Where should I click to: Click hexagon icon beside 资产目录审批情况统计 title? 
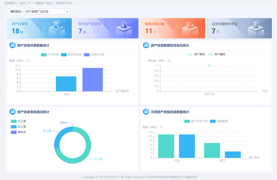coord(12,111)
